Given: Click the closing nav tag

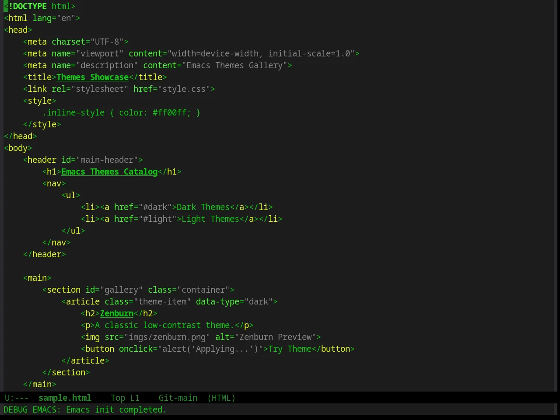Looking at the screenshot, I should (56, 242).
